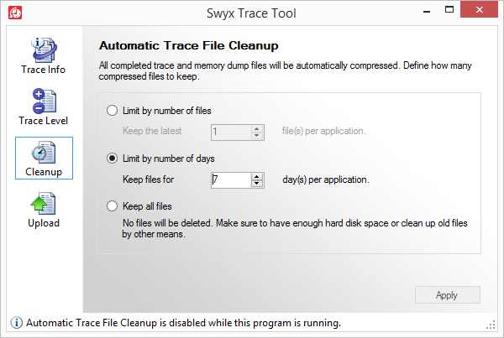The width and height of the screenshot is (504, 338).
Task: Click the cleanup disabled status bar message
Action: pos(183,322)
